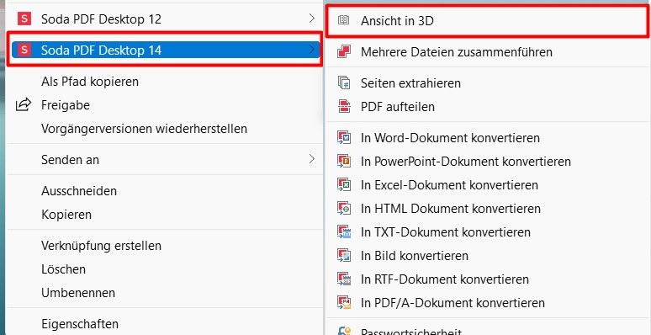Click the PowerPoint conversion icon
Screen dimensions: 651x335
pyautogui.click(x=344, y=161)
